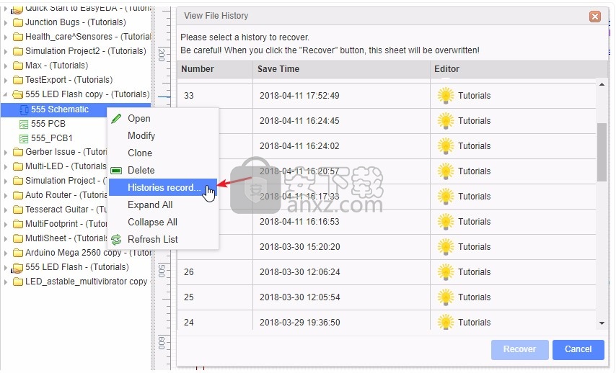Click the folder icon for Junction Bugs
Viewport: 616px width, 373px height.
coord(18,22)
